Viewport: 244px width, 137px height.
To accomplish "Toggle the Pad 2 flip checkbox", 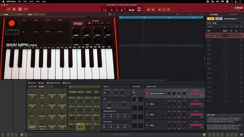I will point(241,35).
